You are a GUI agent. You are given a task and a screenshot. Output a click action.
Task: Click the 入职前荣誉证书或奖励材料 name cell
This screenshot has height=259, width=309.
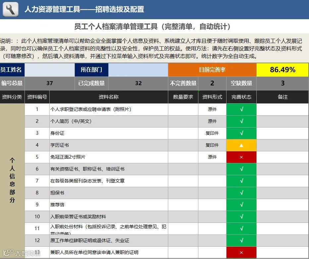click(109, 217)
